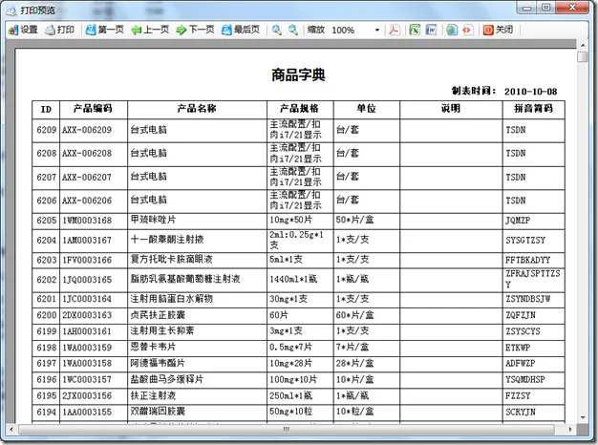Click the 打印 print button
Viewport: 598px width, 445px height.
coord(59,30)
